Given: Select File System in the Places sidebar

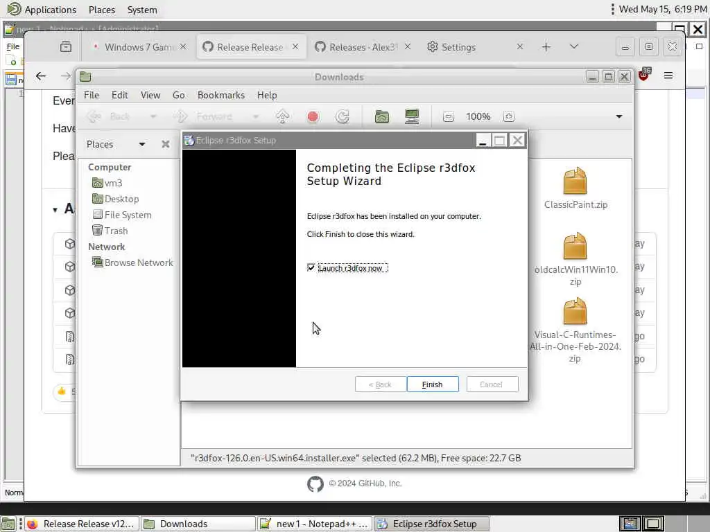Looking at the screenshot, I should coord(122,215).
